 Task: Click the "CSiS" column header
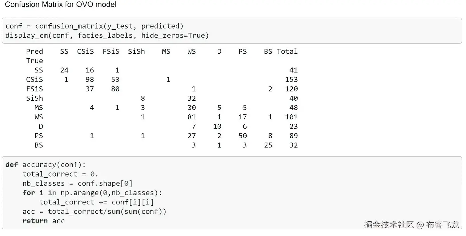point(85,51)
